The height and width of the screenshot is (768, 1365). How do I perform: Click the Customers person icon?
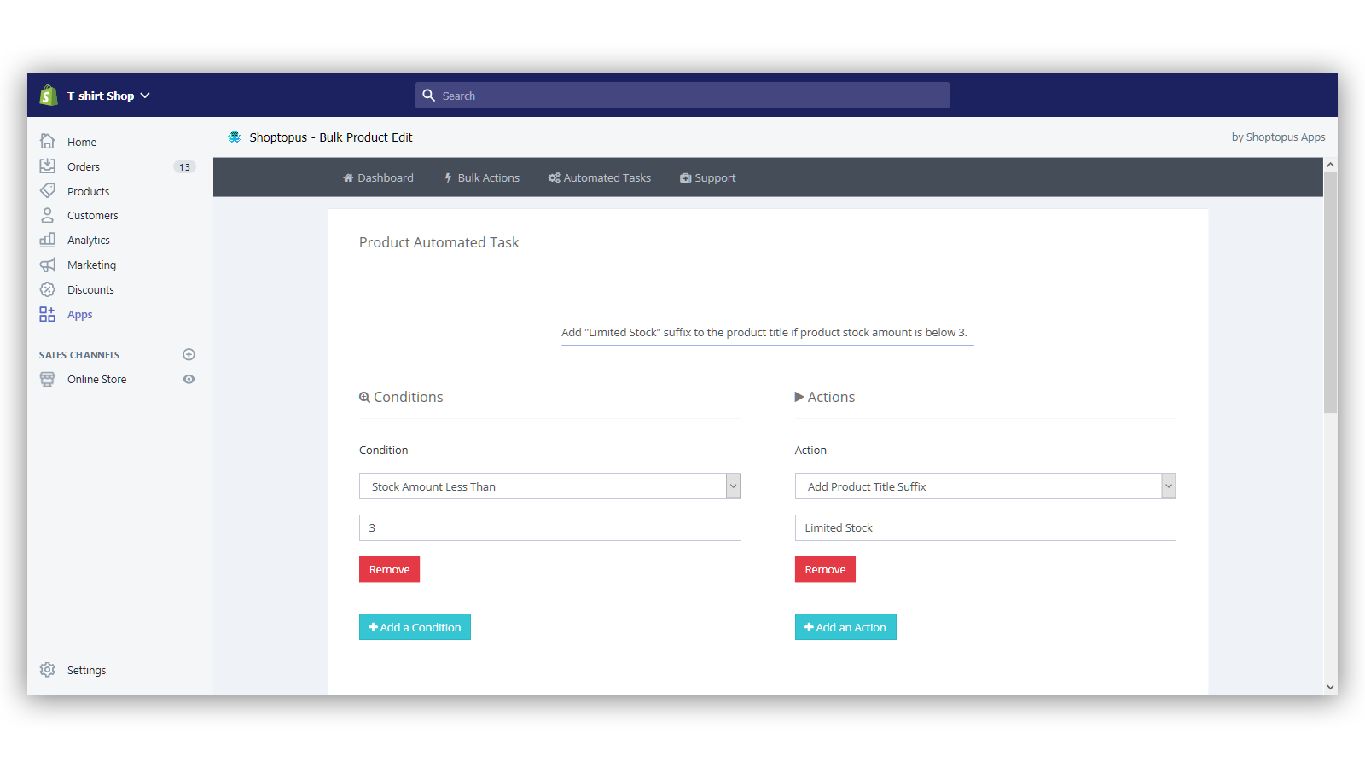coord(48,215)
